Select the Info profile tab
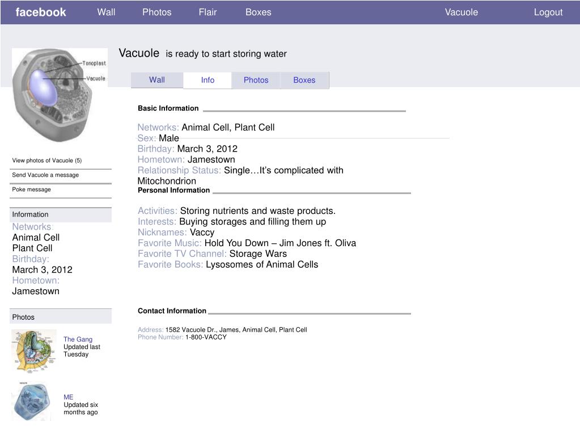Viewport: 580px width, 434px height. (x=208, y=80)
